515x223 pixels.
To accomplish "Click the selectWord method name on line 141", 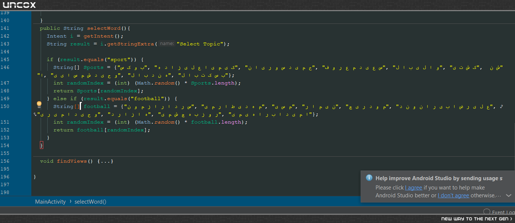I will click(104, 28).
